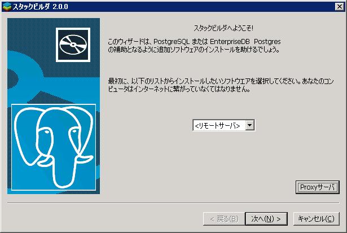Click text mentioning PostgreSQL または EnterpriseDB
The image size is (347, 233).
[194, 45]
